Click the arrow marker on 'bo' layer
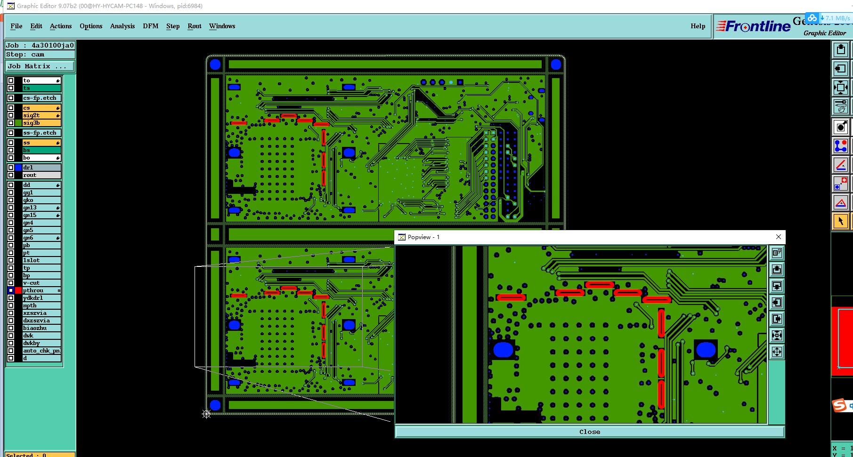 pos(58,158)
